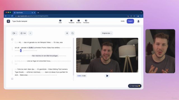Reload the page in the browser
179x100 pixels.
12,16
